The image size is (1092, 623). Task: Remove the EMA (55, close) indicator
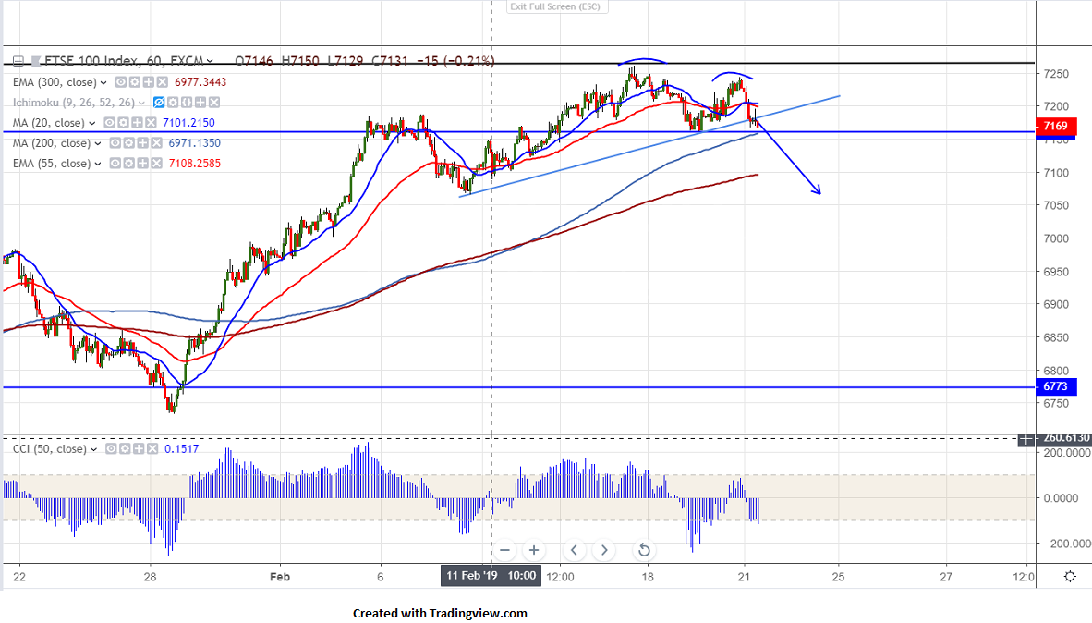point(157,163)
